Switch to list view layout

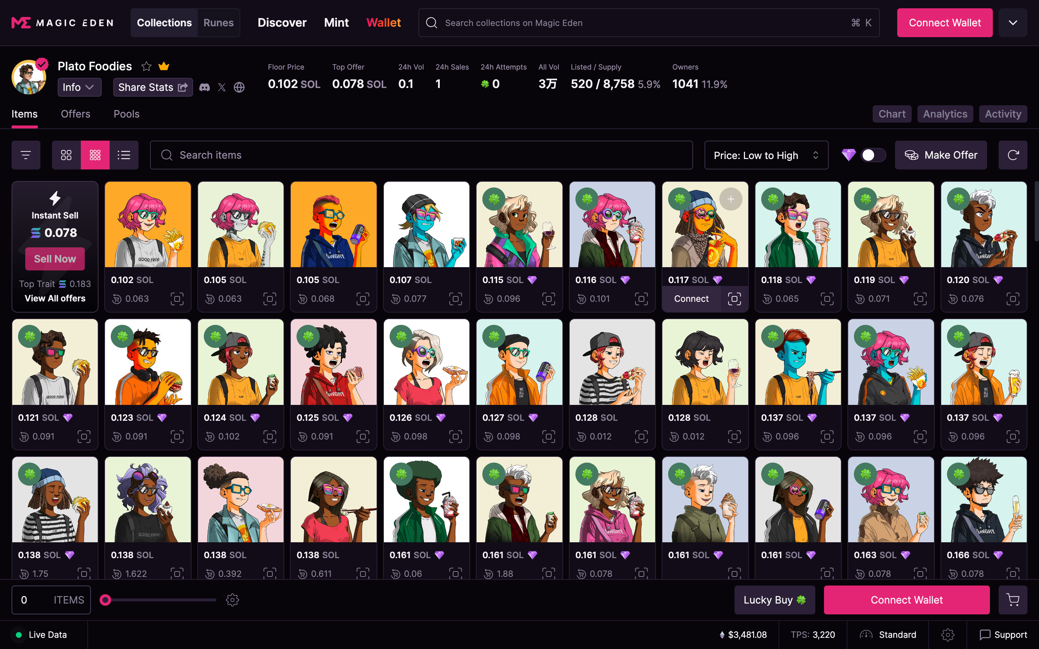[124, 155]
